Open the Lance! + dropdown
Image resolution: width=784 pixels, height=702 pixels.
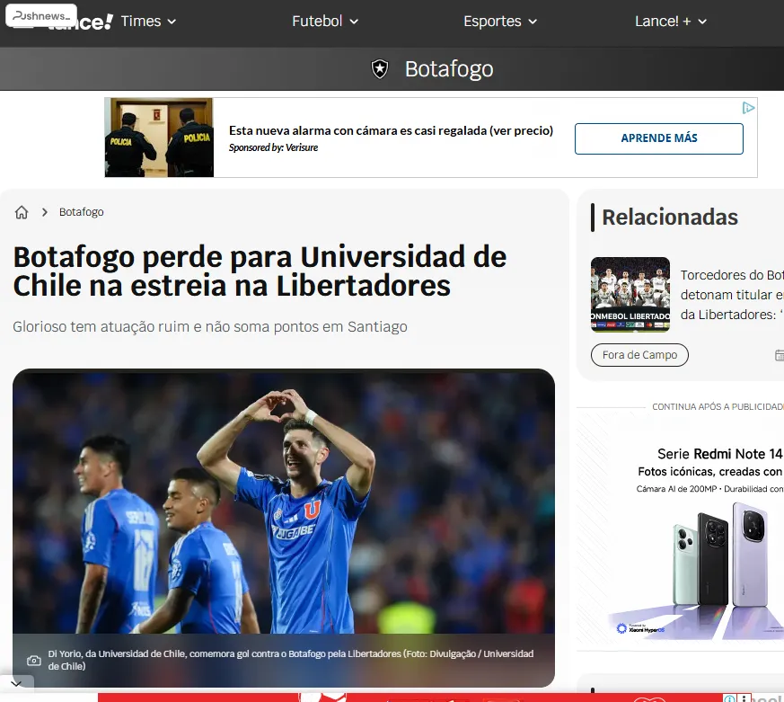click(671, 21)
